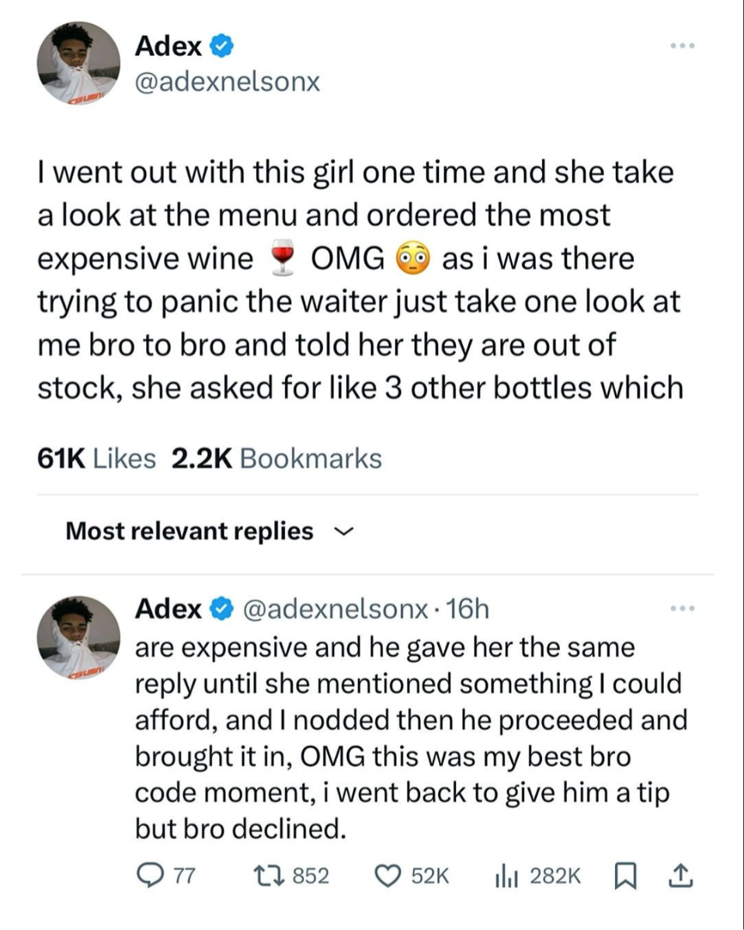Image resolution: width=744 pixels, height=930 pixels.
Task: Open the reply's Adex avatar
Action: tap(78, 637)
